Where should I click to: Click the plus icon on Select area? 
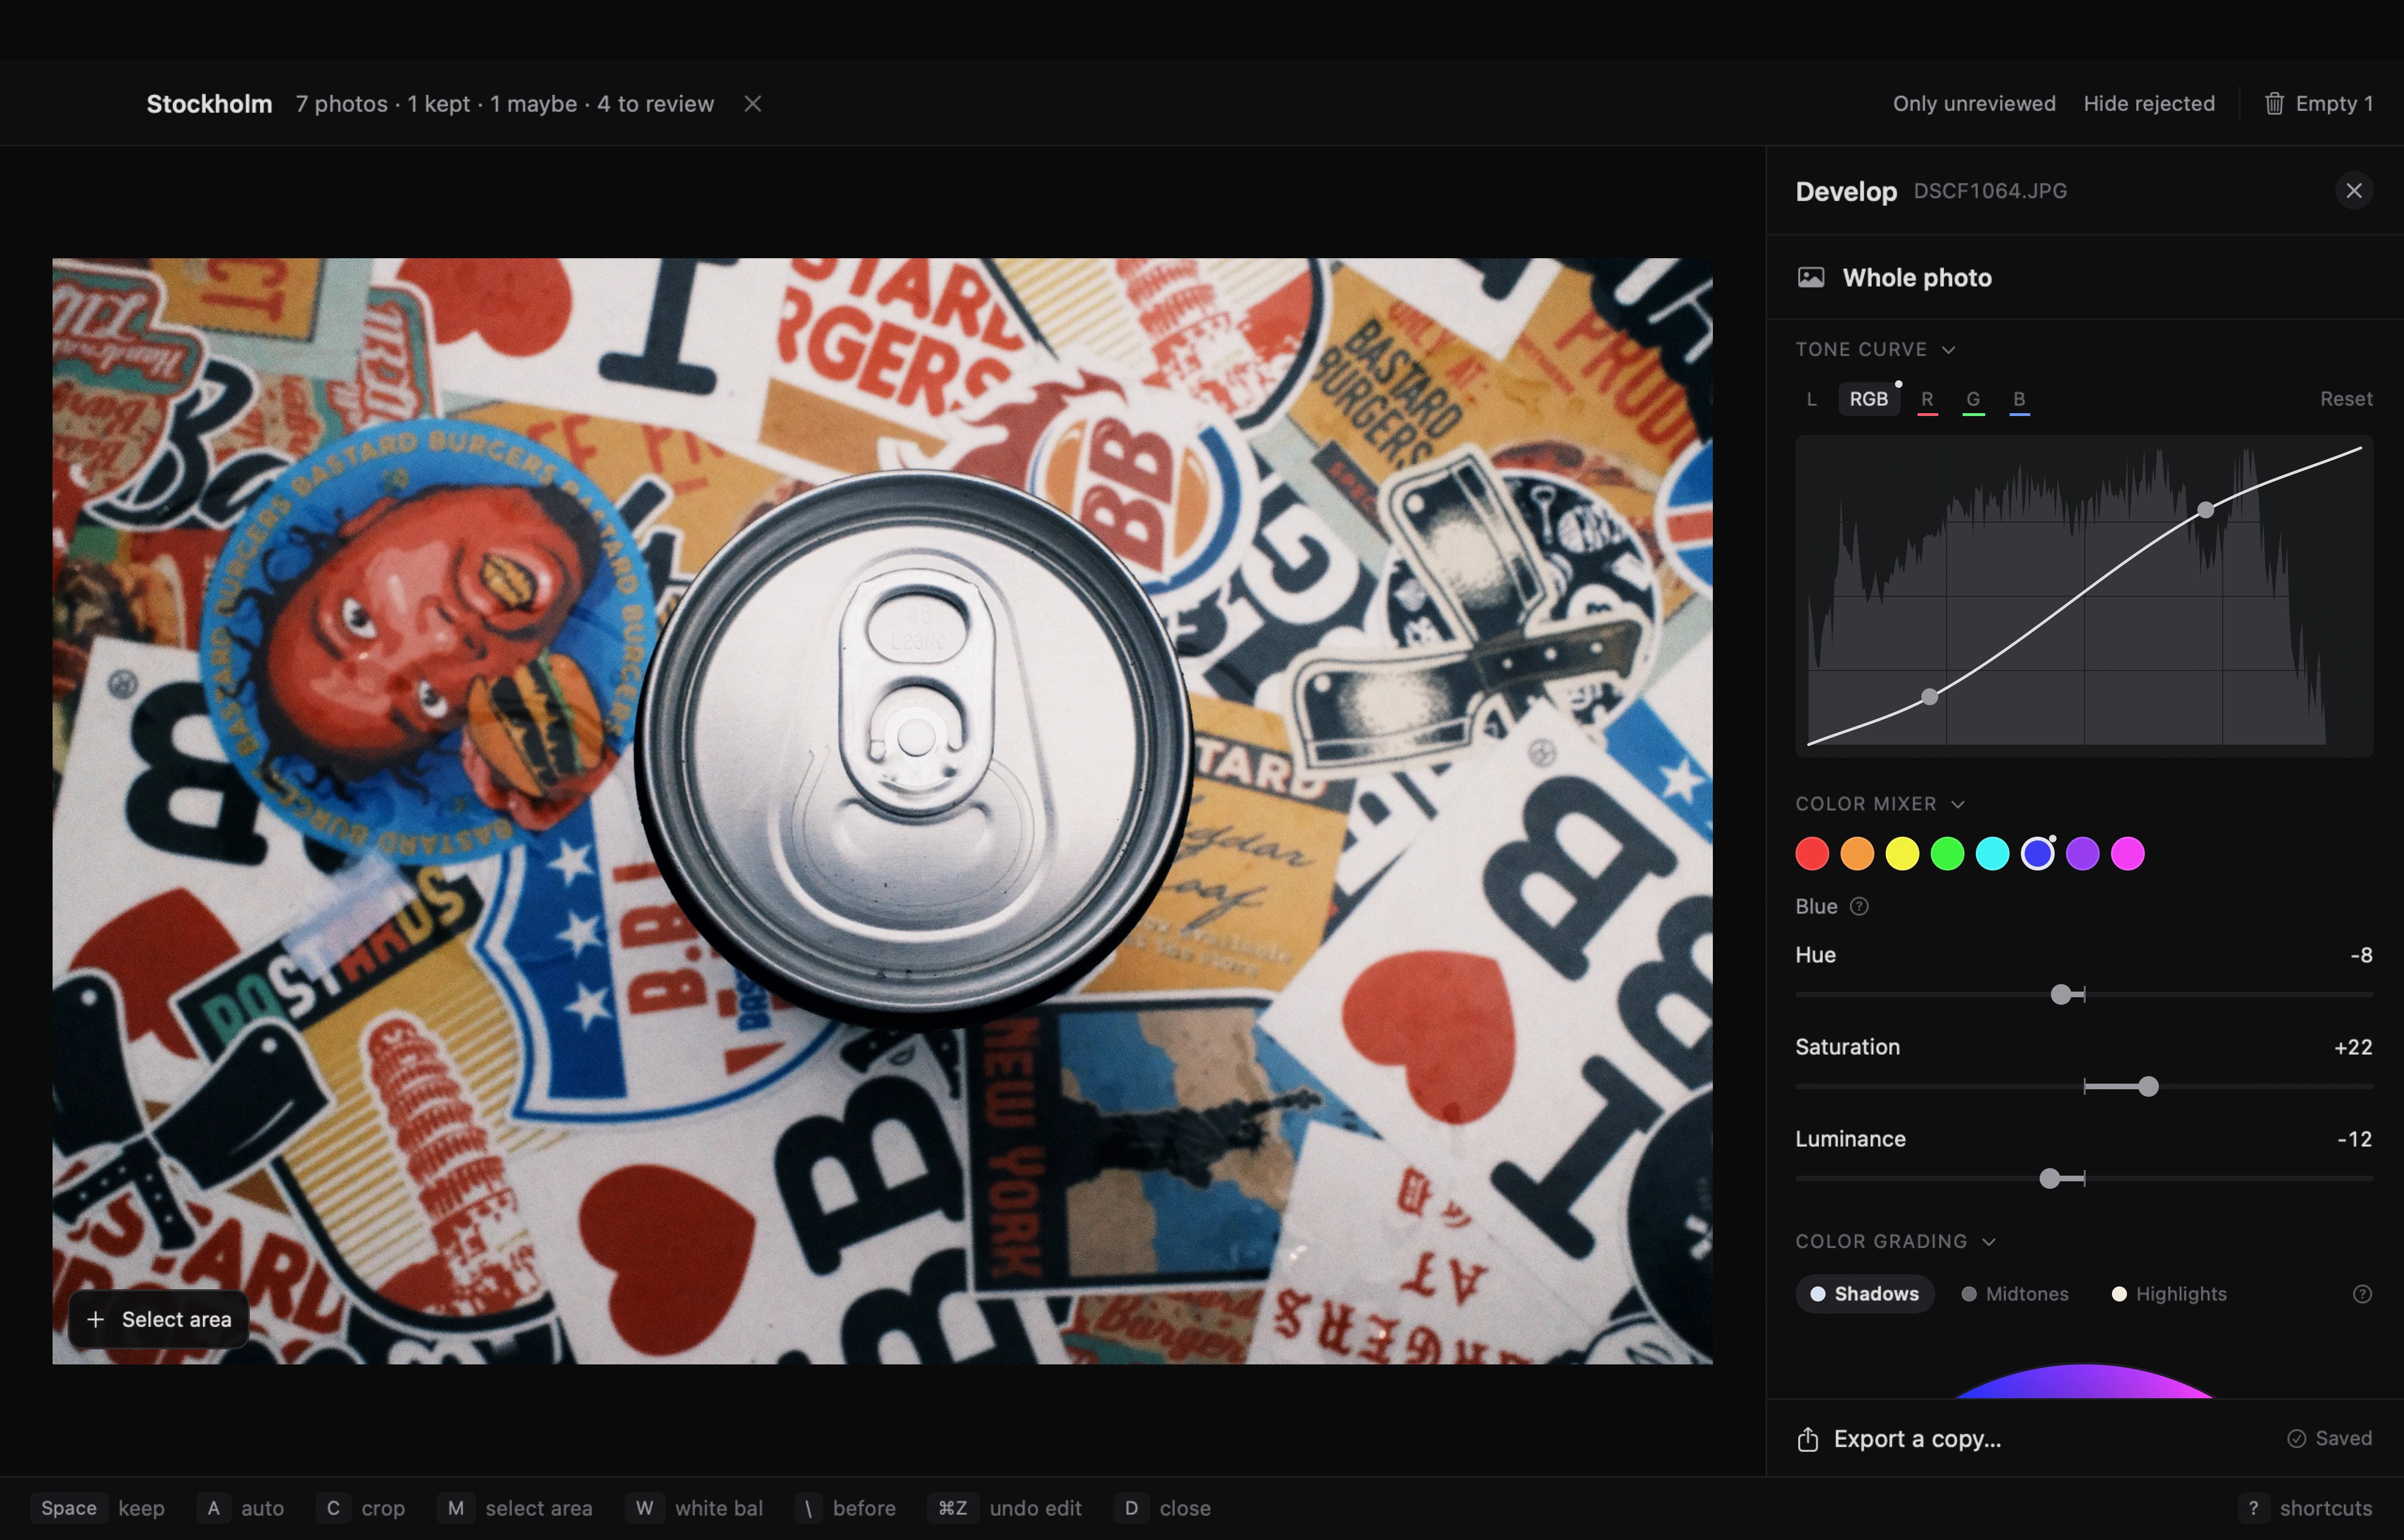point(95,1320)
